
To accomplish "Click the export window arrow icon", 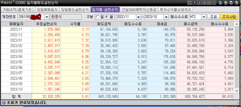I will click(209, 3).
